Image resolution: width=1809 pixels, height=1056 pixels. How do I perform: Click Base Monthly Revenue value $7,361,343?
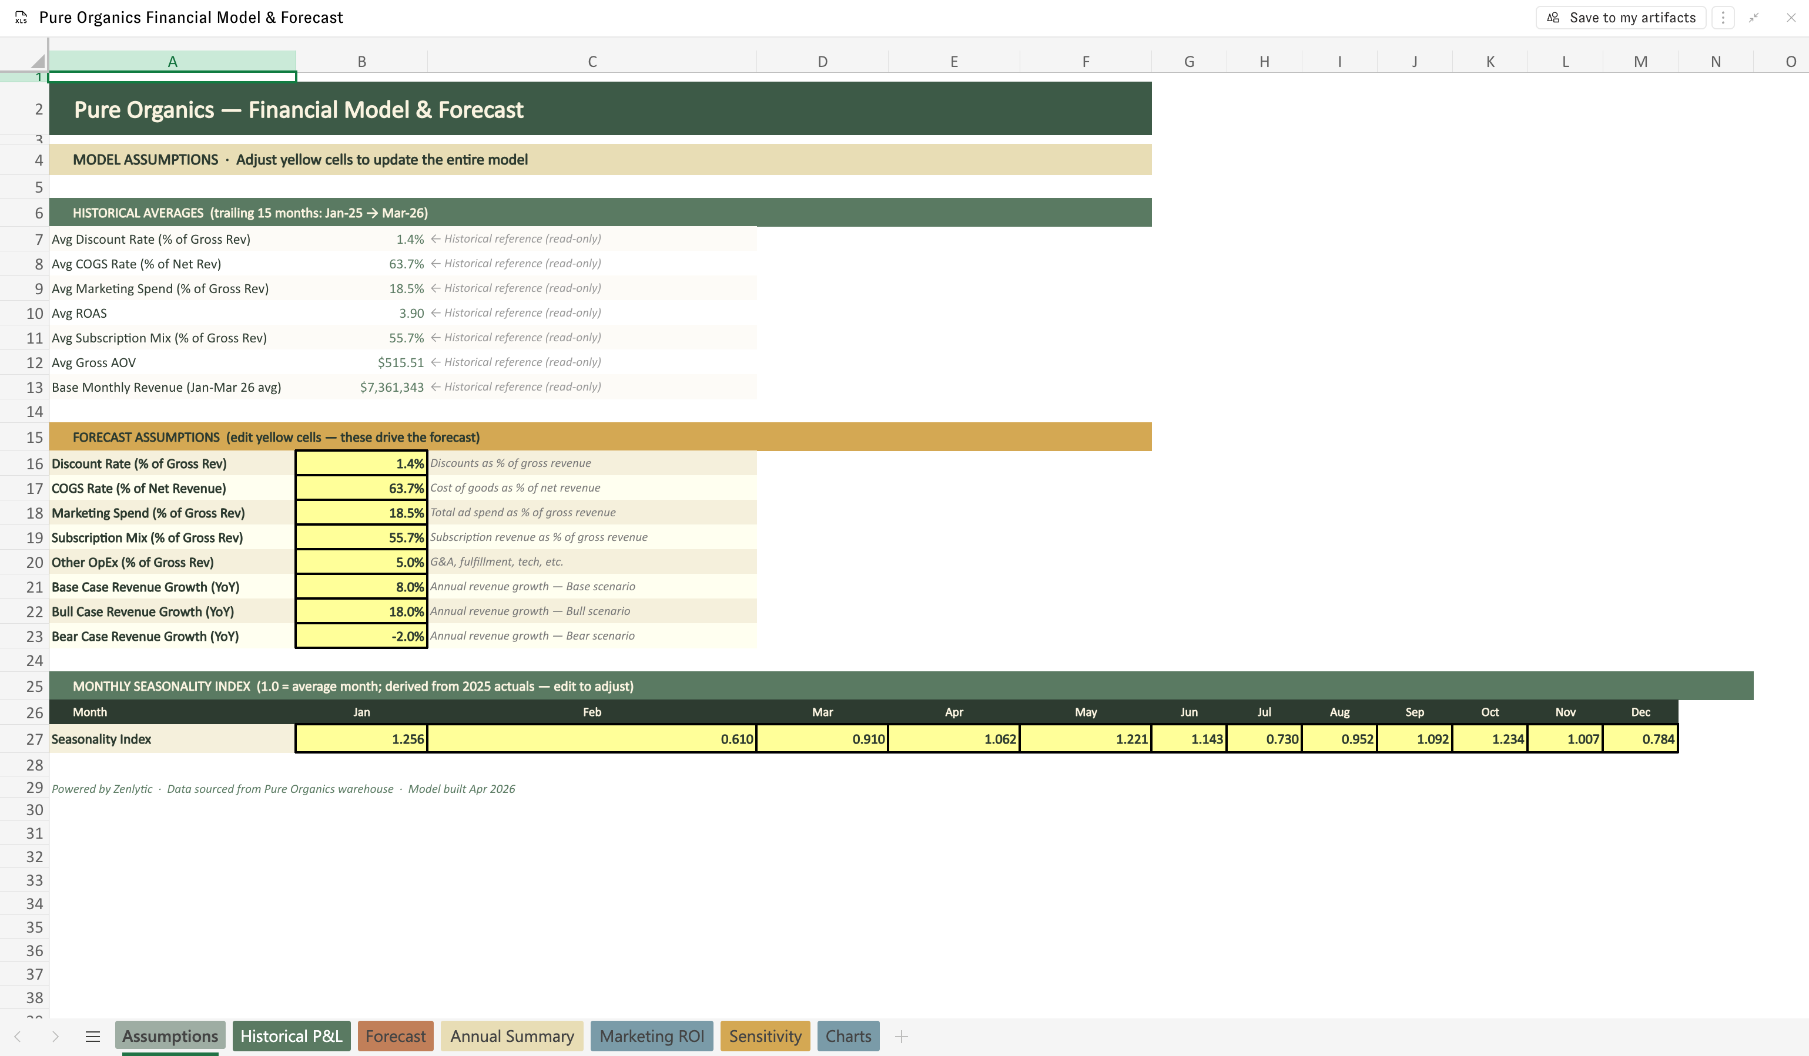(x=362, y=386)
